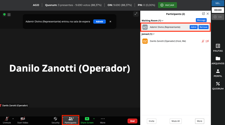Image resolution: width=225 pixels, height=125 pixels.
Task: Click Ademir Divino's AD avatar
Action: (145, 27)
